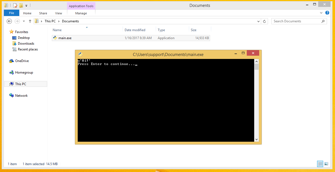The height and width of the screenshot is (172, 335).
Task: Go back using the Back arrow
Action: click(9, 21)
